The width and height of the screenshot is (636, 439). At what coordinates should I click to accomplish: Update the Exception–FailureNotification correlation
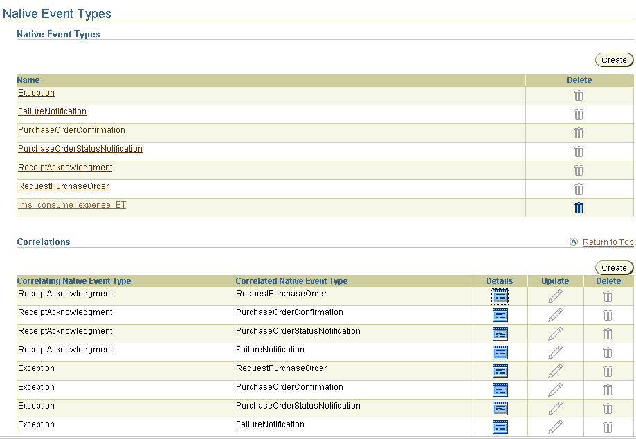(x=555, y=427)
